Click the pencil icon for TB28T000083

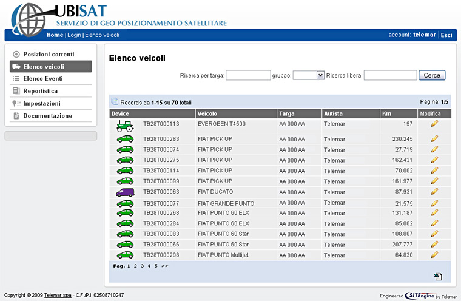coord(434,234)
